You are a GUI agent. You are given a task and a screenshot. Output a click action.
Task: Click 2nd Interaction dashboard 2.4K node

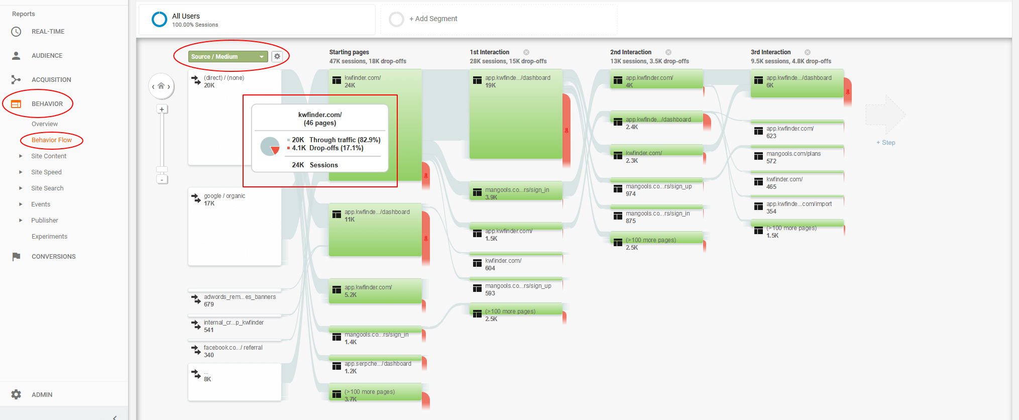pos(656,121)
